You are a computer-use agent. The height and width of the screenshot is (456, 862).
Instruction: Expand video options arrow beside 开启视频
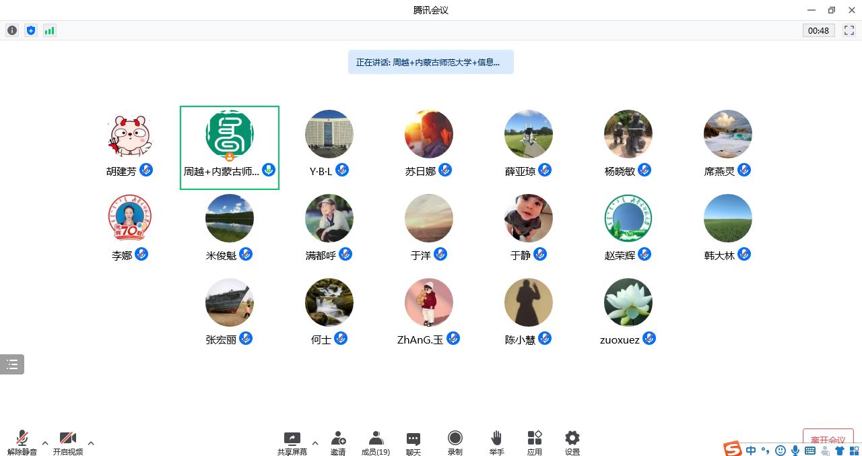click(x=91, y=443)
